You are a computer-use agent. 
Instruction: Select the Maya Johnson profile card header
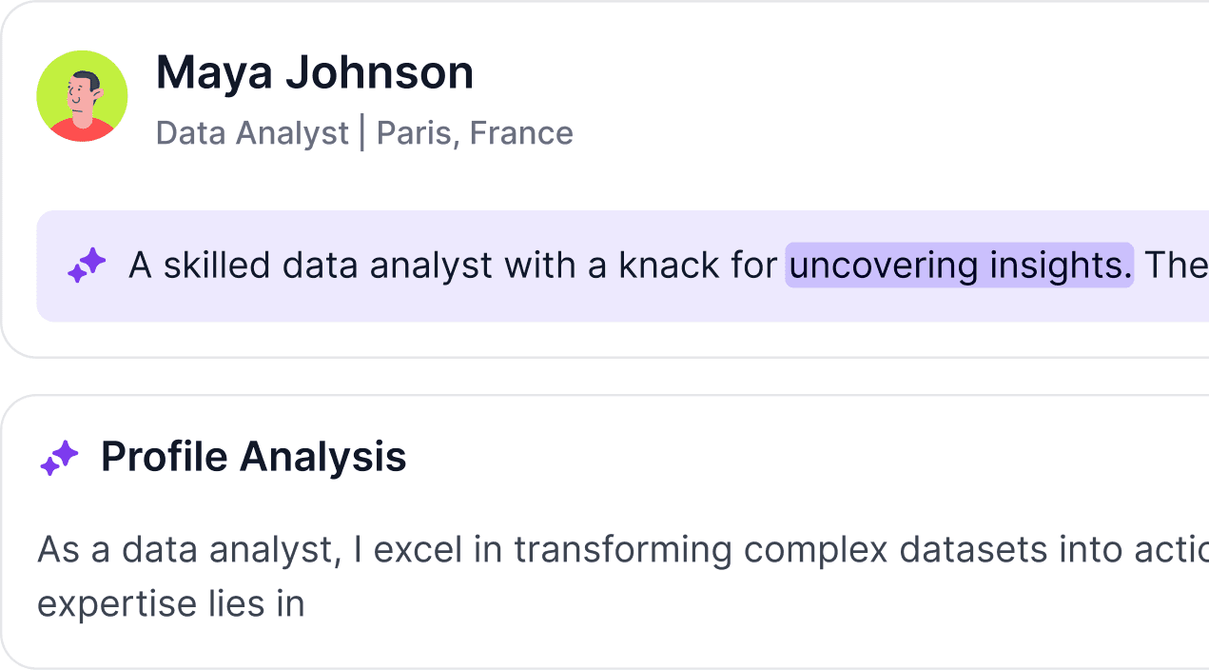click(x=604, y=95)
